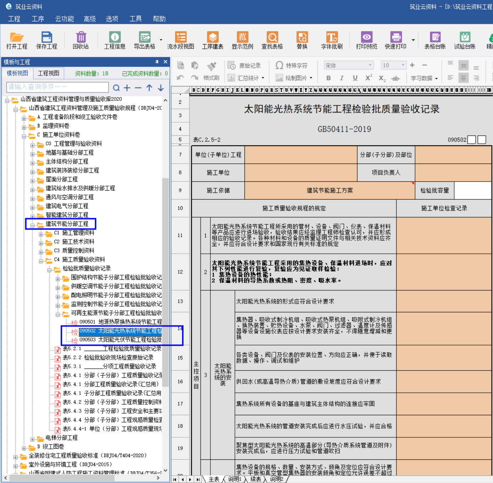493x483 pixels.
Task: Search tree with magnifier icon
Action: coord(116,88)
